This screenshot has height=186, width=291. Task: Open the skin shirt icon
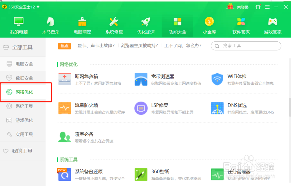(258, 7)
